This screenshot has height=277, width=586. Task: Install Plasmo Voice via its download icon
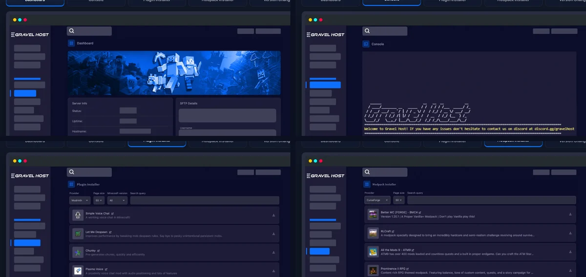pos(273,271)
